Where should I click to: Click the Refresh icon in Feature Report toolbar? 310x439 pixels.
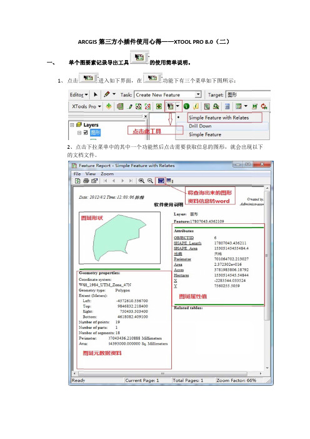coord(77,181)
